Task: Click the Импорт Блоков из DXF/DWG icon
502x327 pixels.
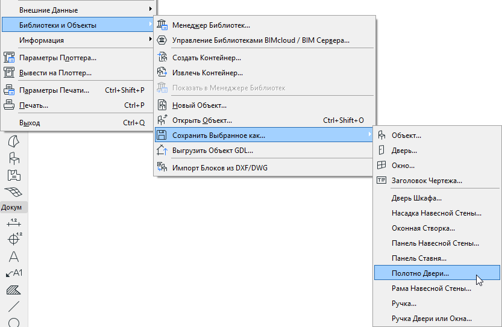Action: pyautogui.click(x=162, y=167)
